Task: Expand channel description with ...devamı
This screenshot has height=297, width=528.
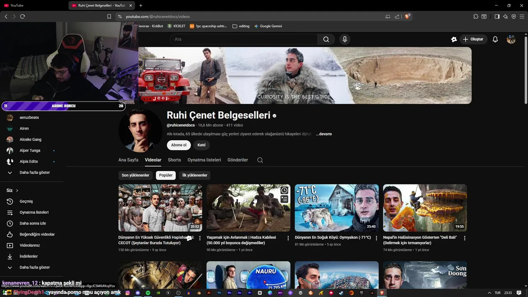Action: (x=324, y=134)
